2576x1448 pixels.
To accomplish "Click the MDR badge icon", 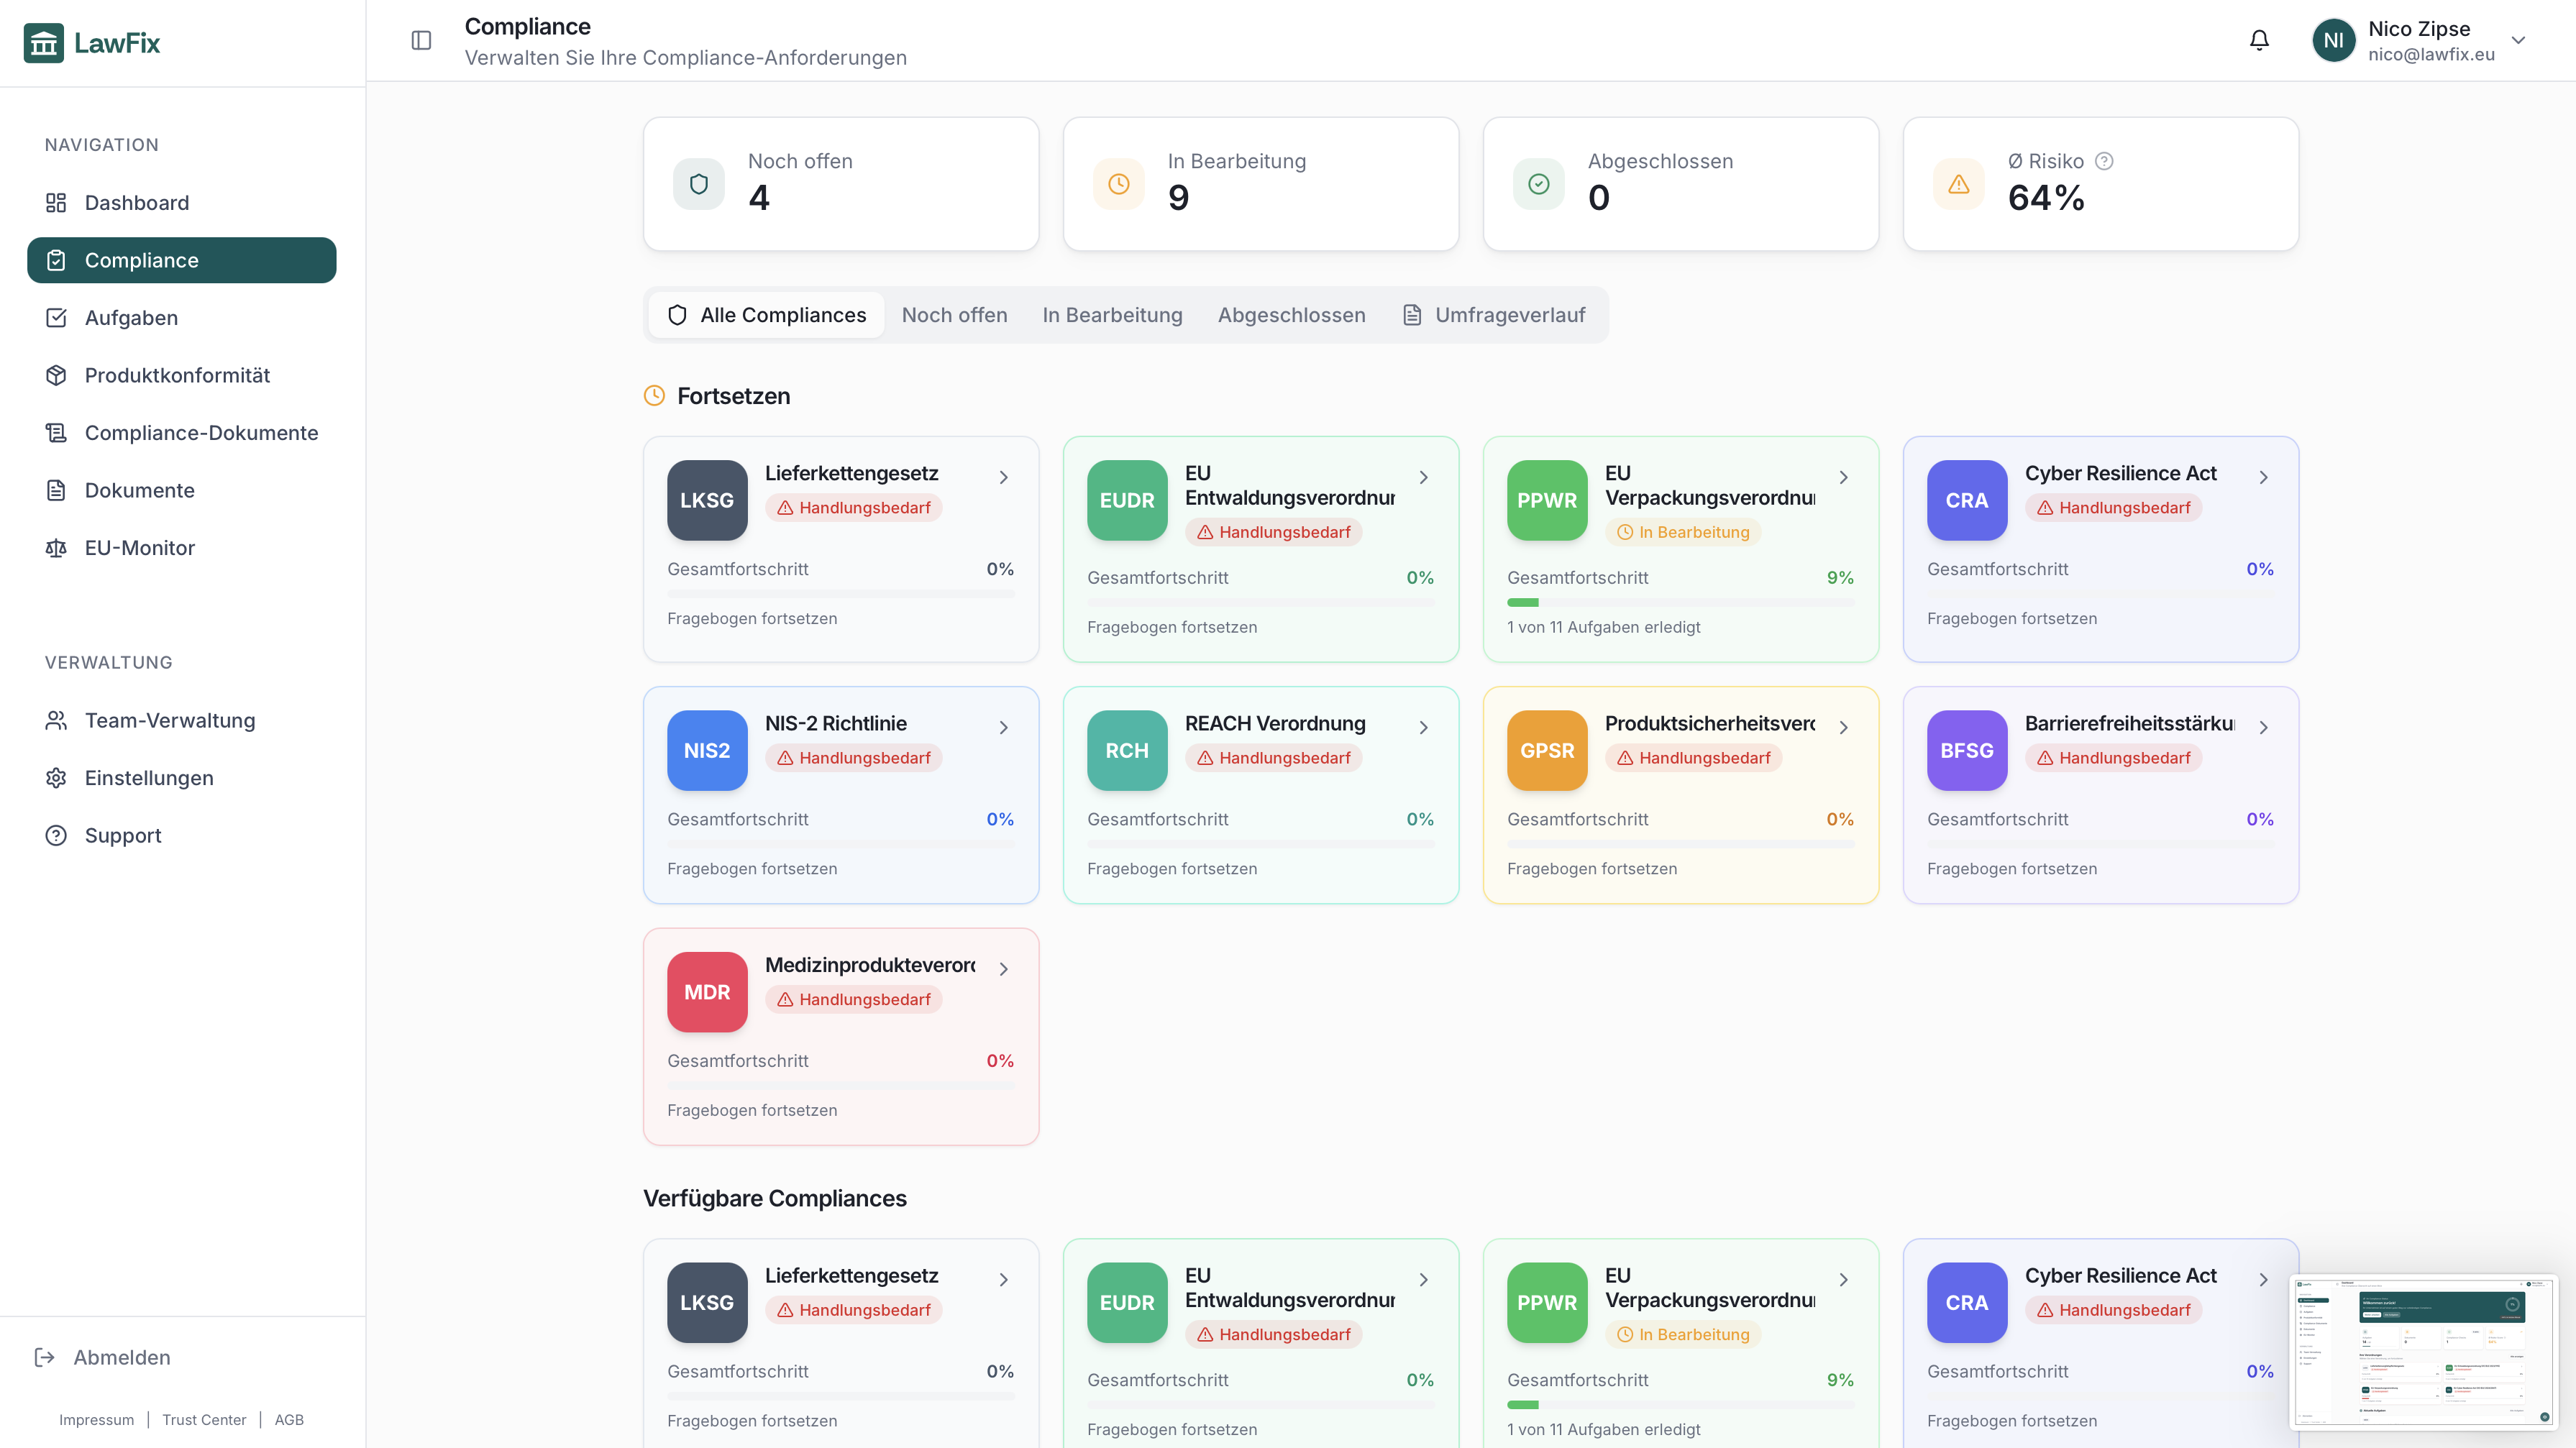I will coord(707,992).
